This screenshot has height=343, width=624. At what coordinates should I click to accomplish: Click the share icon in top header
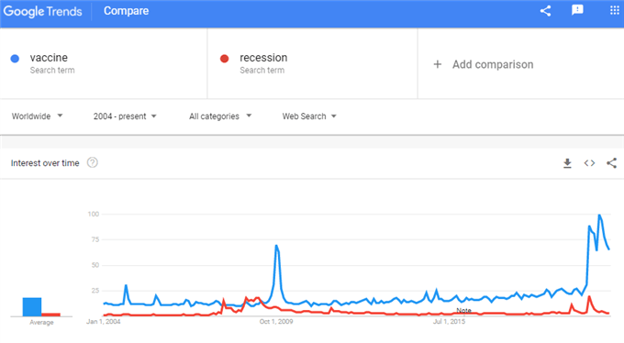click(x=545, y=11)
